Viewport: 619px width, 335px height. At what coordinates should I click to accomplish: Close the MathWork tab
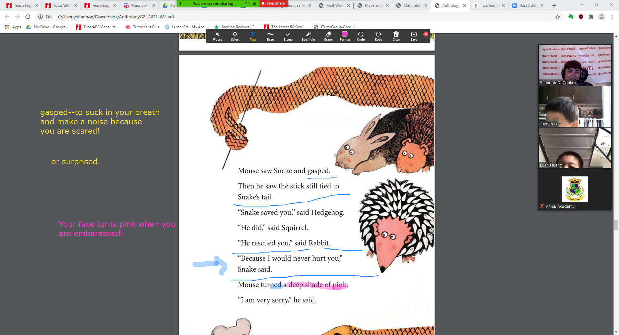(349, 5)
